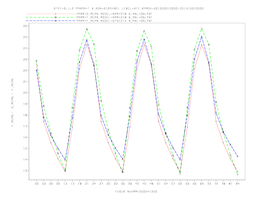Click x-axis forecast hour label 69
Viewport: 259px width, 200px height.
[202, 184]
